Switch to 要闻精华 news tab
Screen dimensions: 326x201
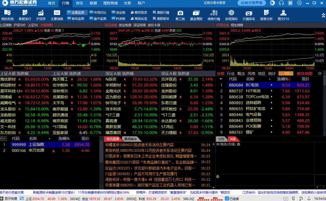[131, 139]
